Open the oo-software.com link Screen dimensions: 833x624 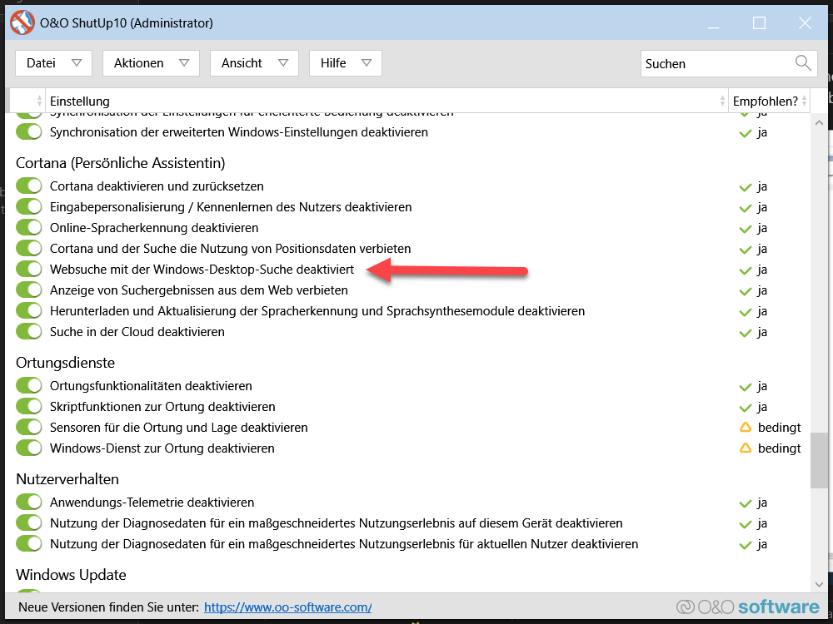pyautogui.click(x=287, y=607)
